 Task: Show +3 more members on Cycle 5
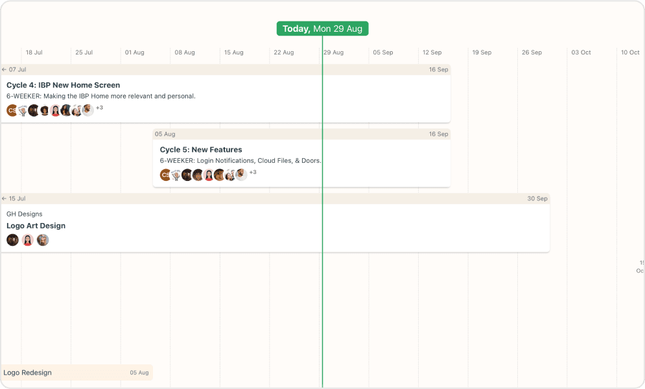coord(253,172)
